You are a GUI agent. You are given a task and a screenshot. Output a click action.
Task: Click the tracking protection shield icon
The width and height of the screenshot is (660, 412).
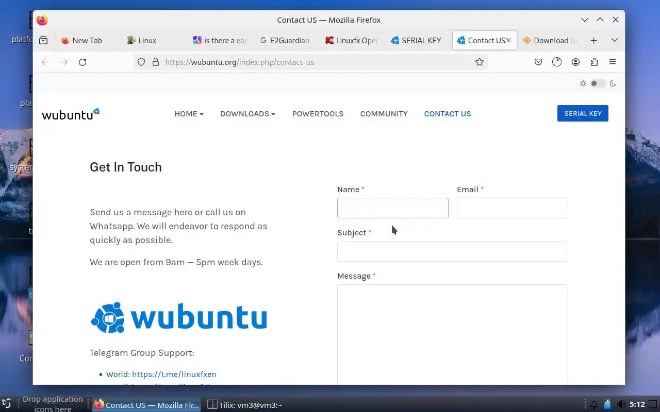[141, 62]
